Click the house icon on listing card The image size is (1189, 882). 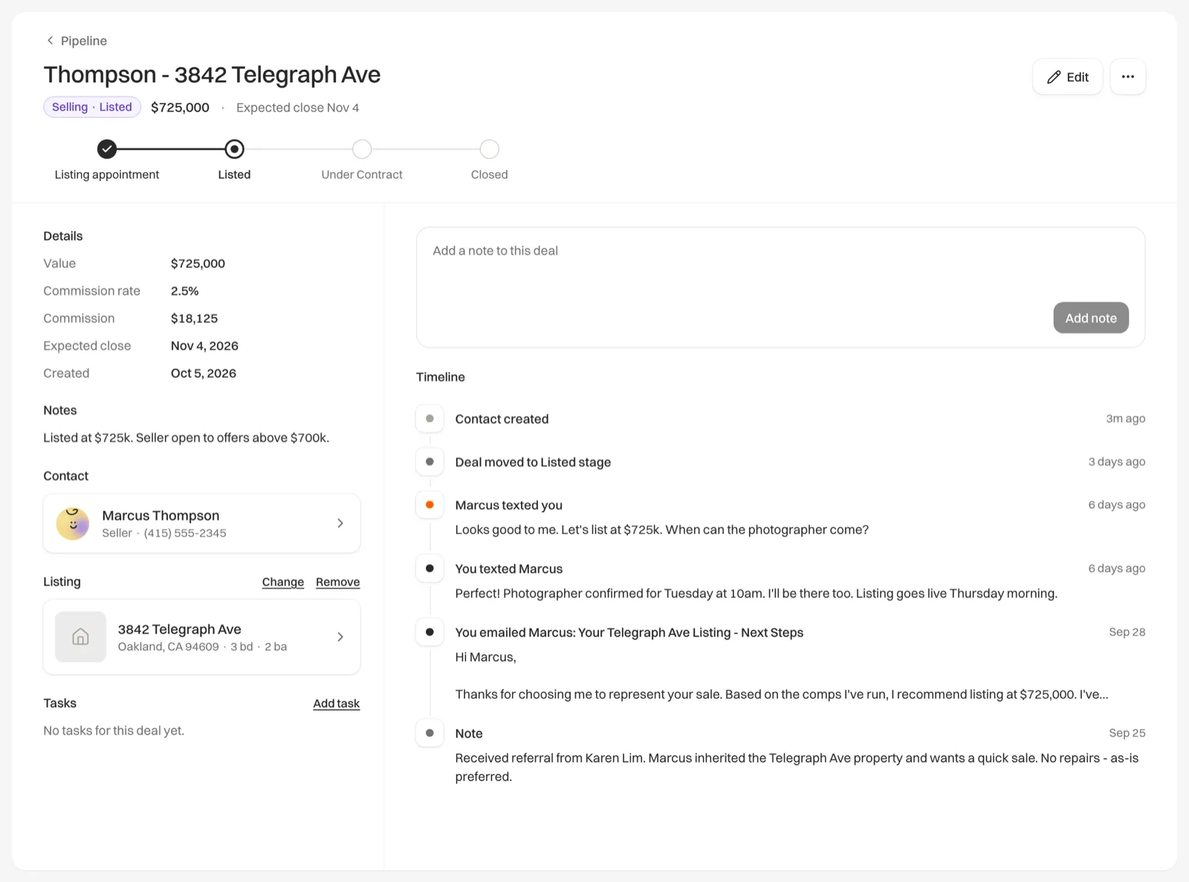[80, 637]
